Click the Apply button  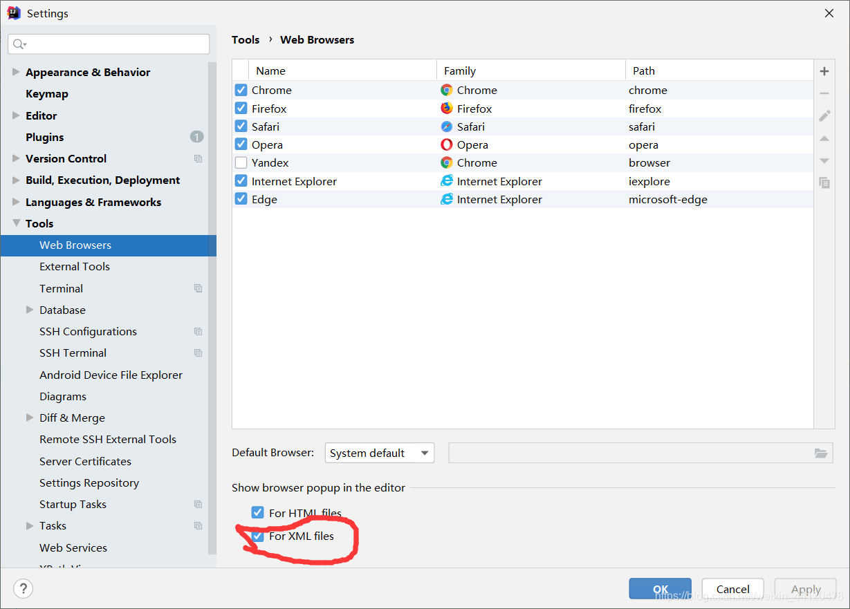[806, 589]
